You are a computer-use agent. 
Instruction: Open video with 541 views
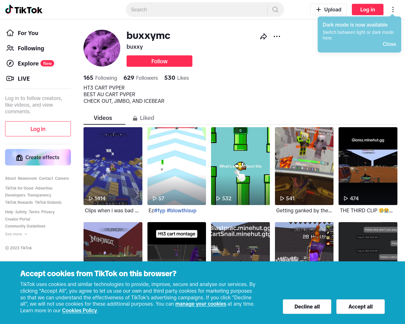tap(304, 166)
